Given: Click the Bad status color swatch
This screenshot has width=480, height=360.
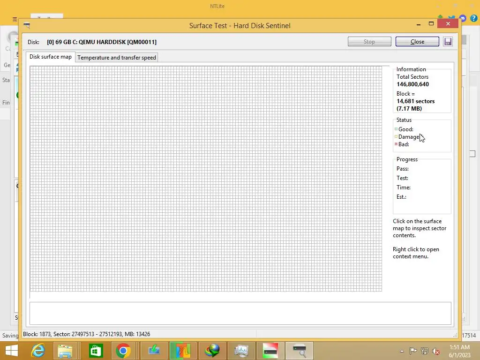Looking at the screenshot, I should click(396, 144).
